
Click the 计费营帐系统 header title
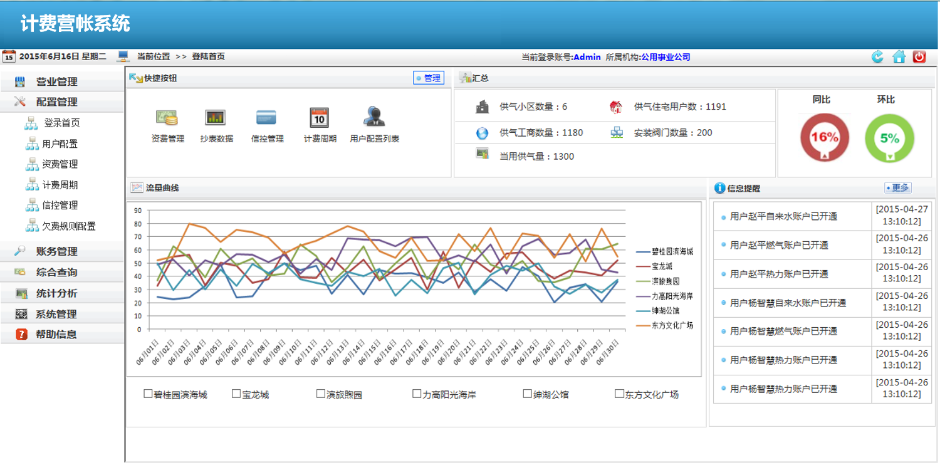[75, 23]
